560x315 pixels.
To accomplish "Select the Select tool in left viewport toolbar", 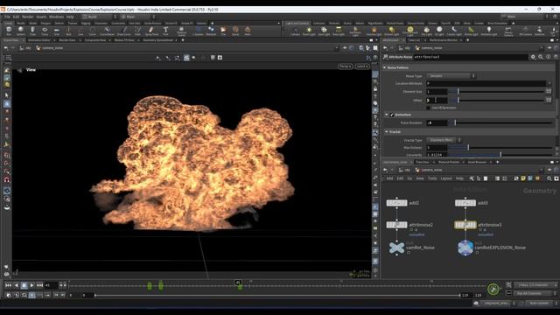I will (7, 95).
